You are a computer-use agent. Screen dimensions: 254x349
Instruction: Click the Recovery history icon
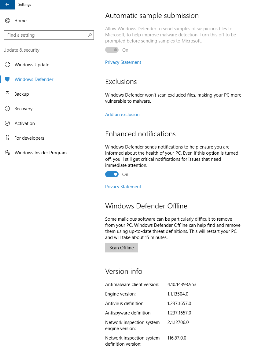point(7,109)
